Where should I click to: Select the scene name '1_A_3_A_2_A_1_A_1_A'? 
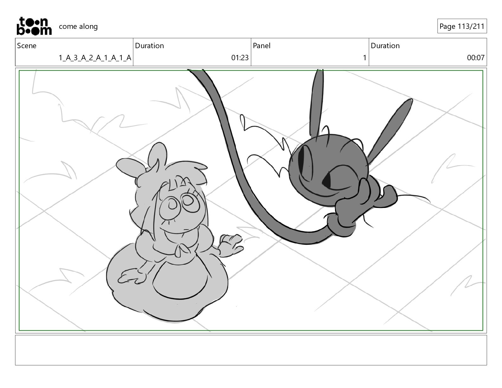(x=95, y=58)
